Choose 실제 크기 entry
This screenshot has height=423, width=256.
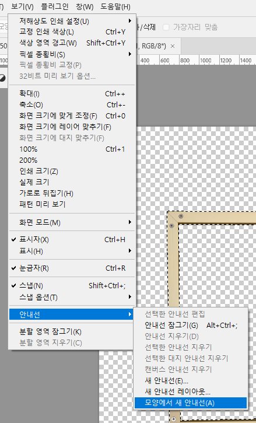[x=72, y=182]
